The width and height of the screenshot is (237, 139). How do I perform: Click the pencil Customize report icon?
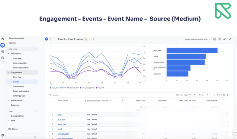[230, 39]
